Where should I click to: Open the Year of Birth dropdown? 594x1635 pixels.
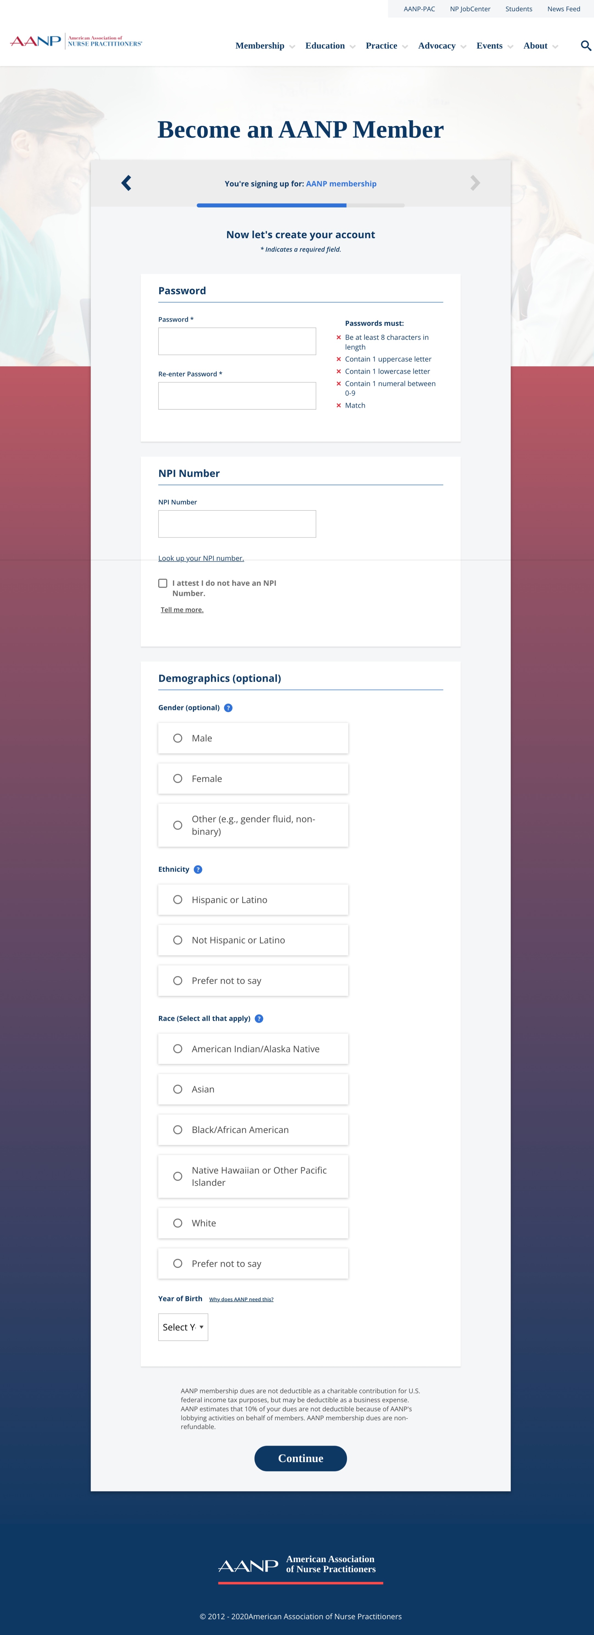[183, 1327]
